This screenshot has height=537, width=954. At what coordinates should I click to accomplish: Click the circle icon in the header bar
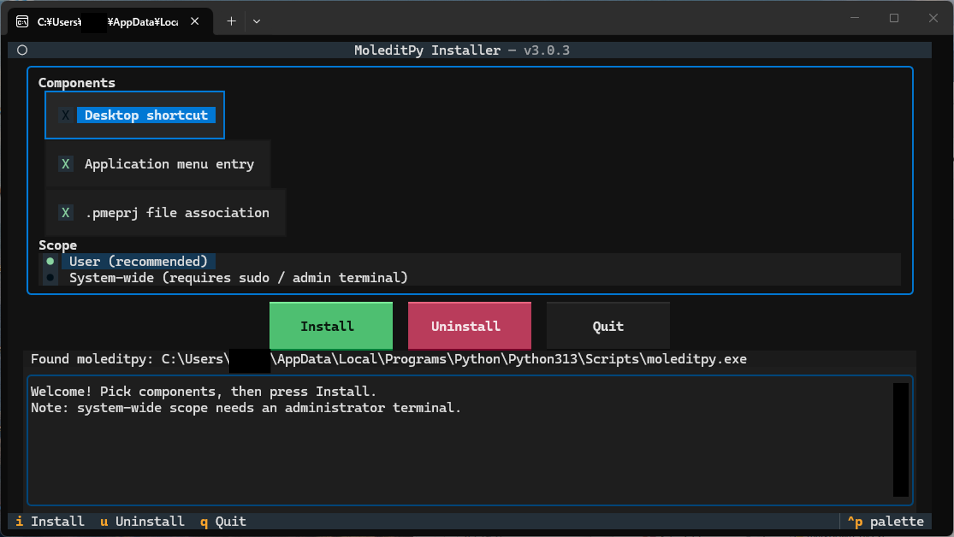pos(22,50)
